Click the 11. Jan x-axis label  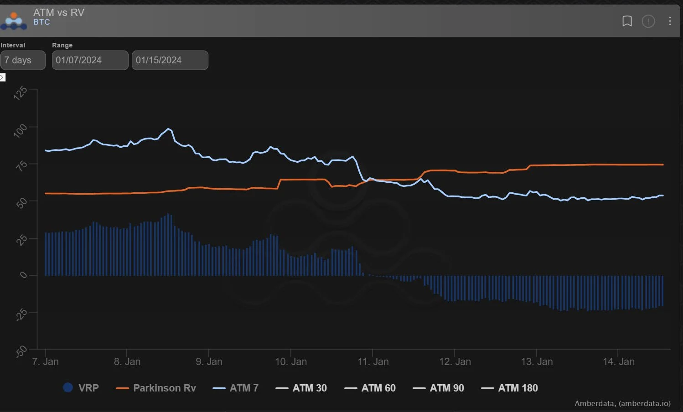373,362
